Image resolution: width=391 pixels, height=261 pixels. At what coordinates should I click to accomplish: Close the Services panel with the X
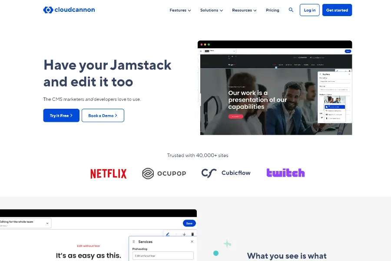(x=192, y=242)
